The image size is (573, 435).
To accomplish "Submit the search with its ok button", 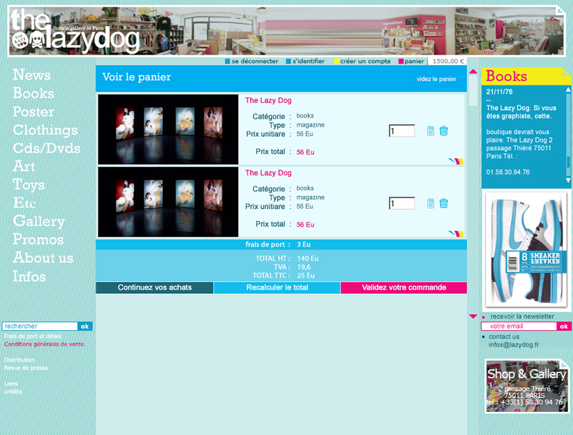I will 85,326.
